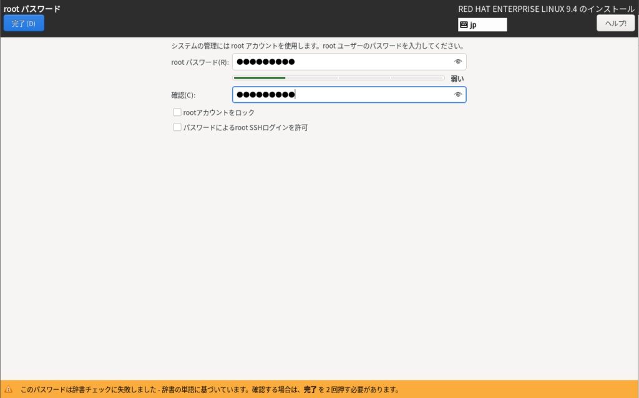Image resolution: width=639 pixels, height=398 pixels.
Task: Focus the root パスワード input field
Action: 340,62
